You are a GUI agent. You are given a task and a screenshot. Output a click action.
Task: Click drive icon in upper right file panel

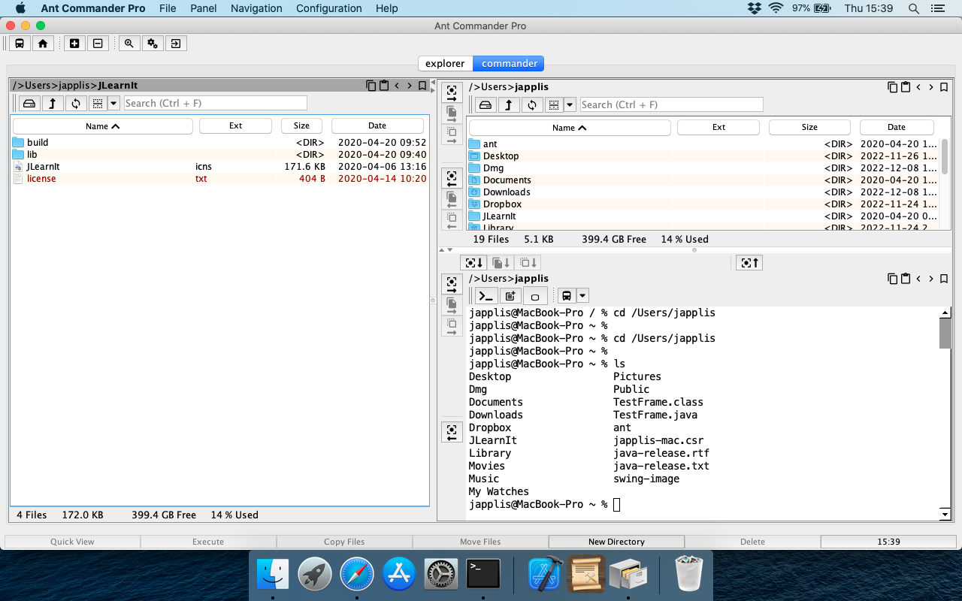pos(486,105)
